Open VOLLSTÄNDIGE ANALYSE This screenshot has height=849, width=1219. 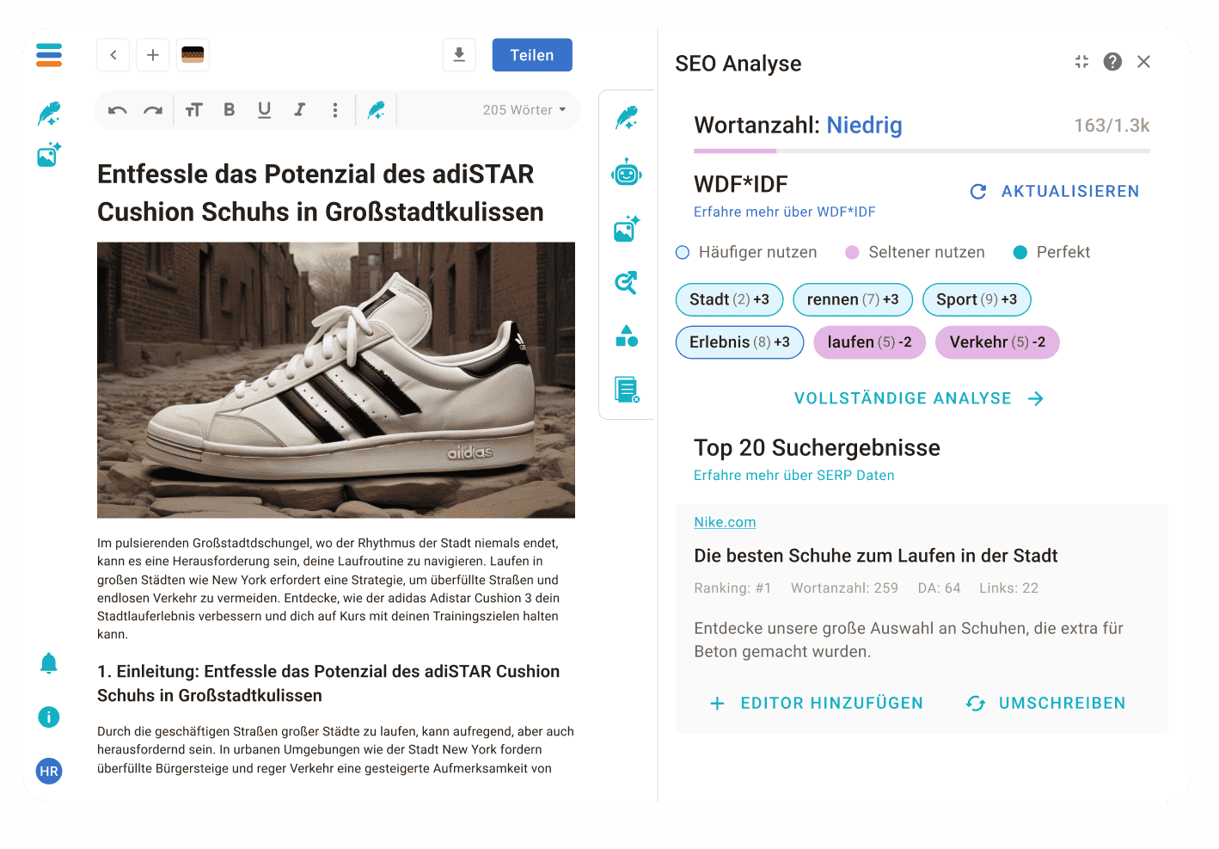coord(919,398)
